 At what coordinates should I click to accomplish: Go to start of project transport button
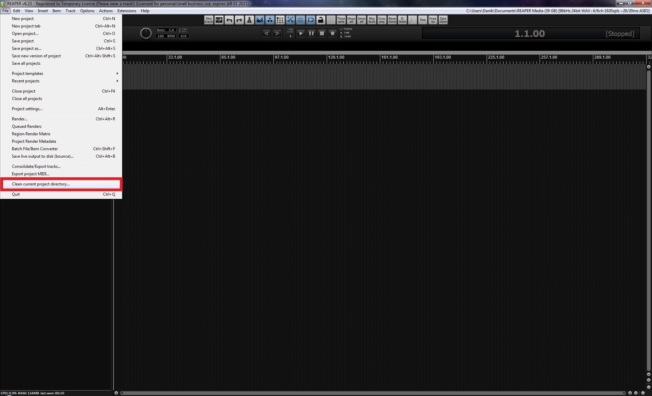click(266, 33)
